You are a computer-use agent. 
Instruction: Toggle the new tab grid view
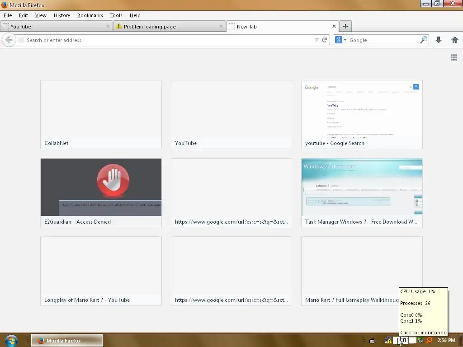coord(454,57)
